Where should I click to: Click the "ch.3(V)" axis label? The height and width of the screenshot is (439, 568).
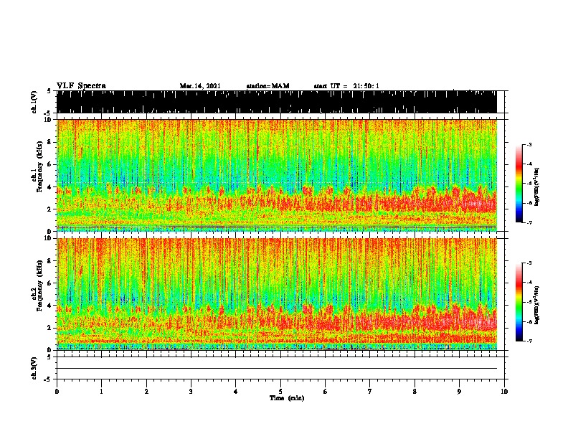(34, 368)
